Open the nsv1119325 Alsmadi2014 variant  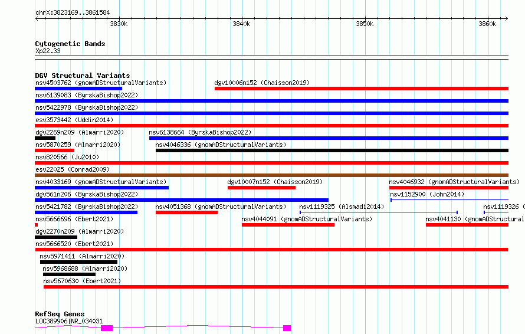(342, 207)
